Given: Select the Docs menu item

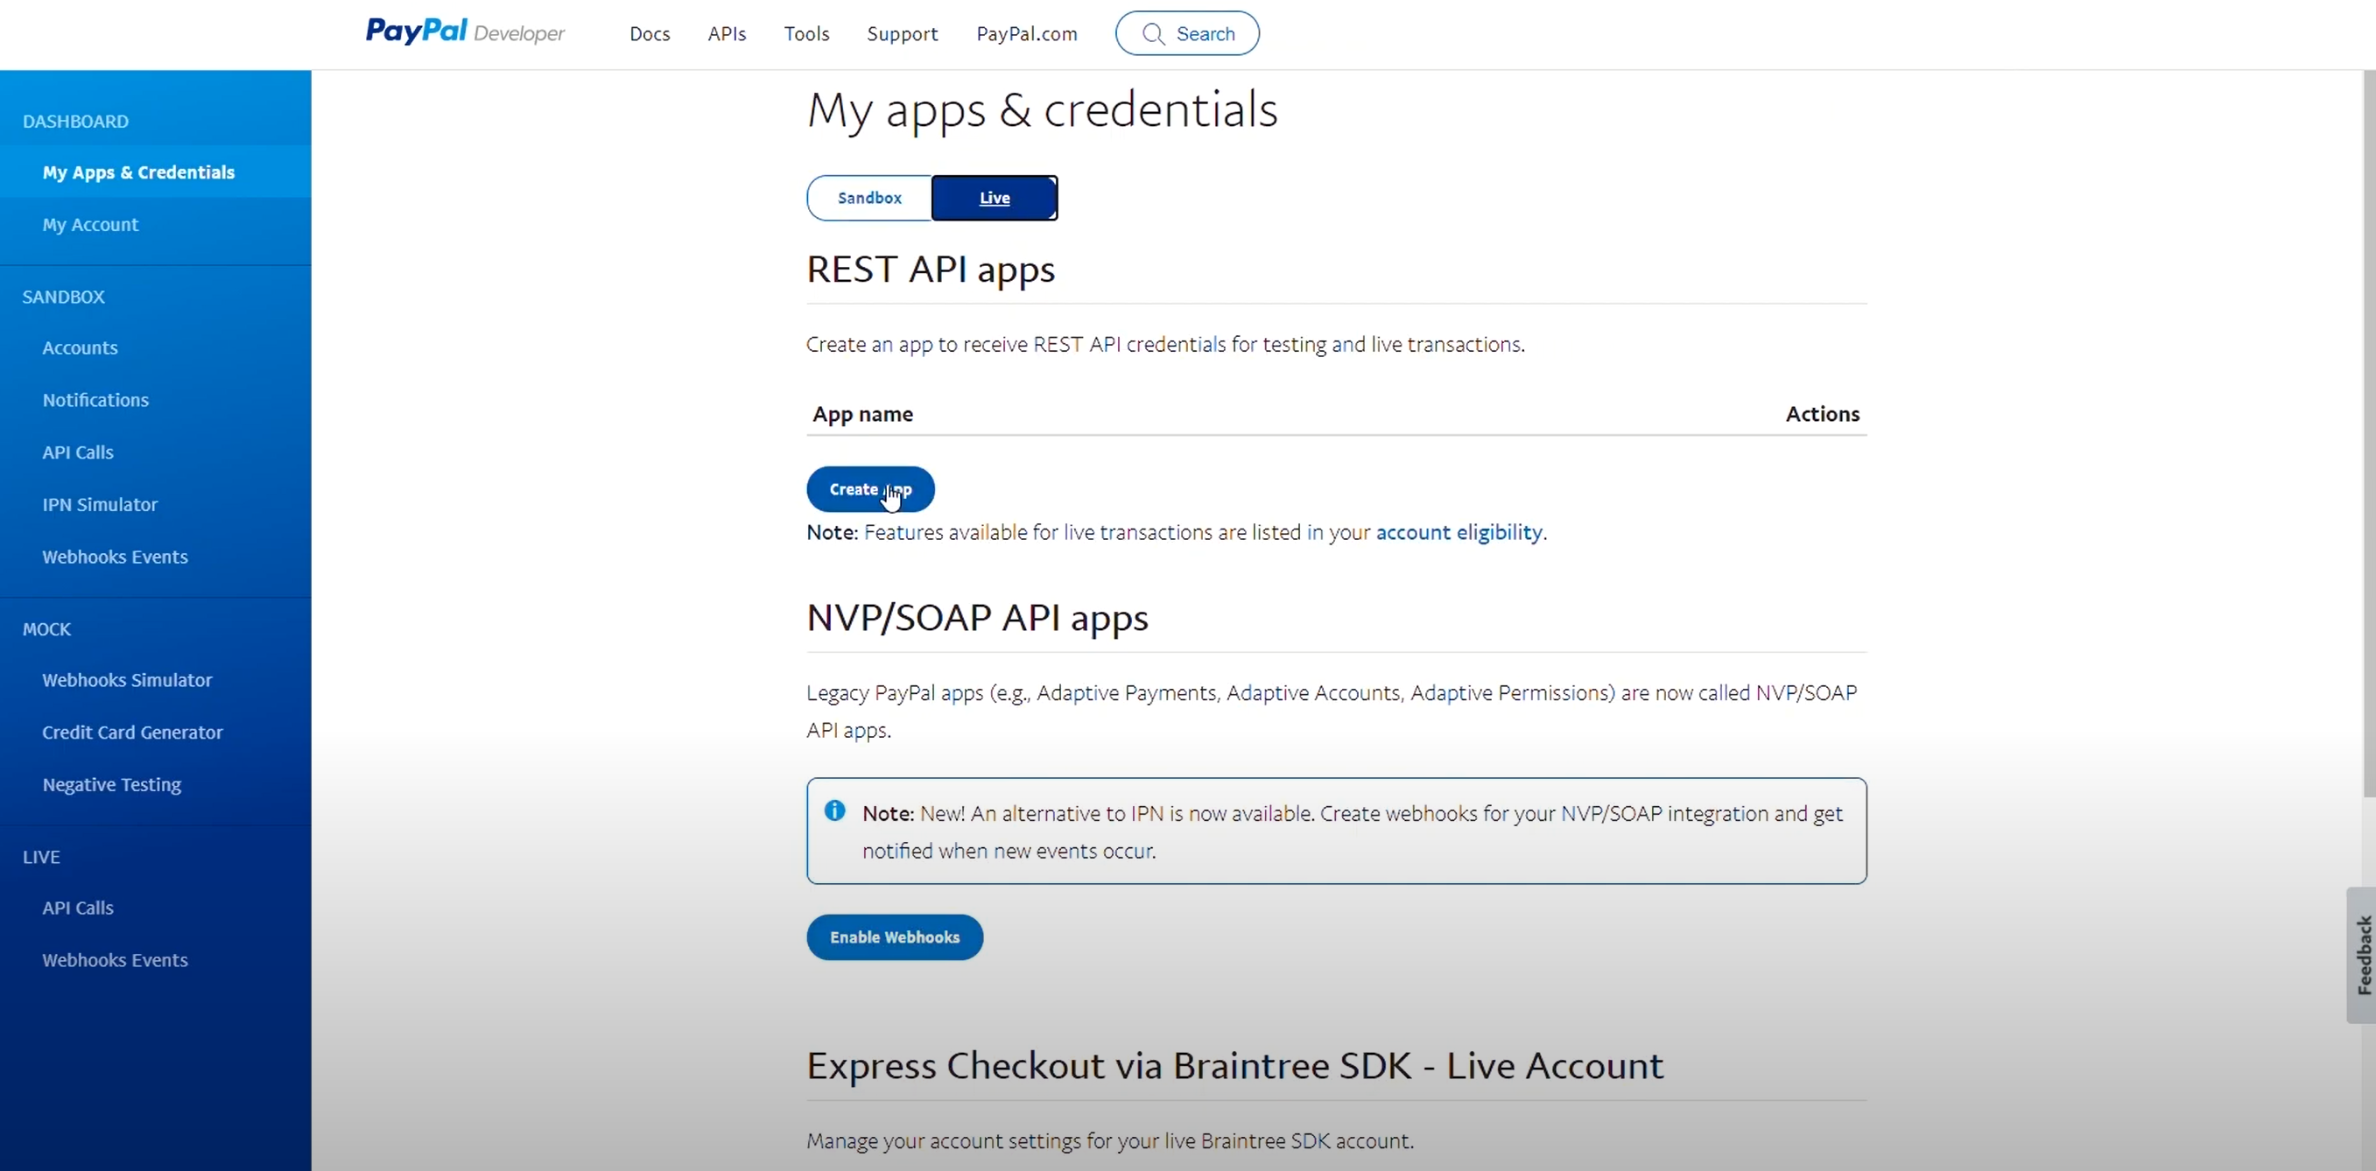Looking at the screenshot, I should tap(649, 33).
